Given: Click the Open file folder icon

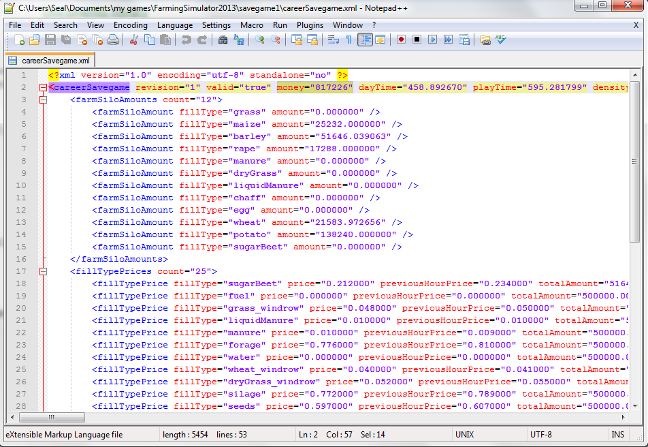Looking at the screenshot, I should [x=35, y=40].
